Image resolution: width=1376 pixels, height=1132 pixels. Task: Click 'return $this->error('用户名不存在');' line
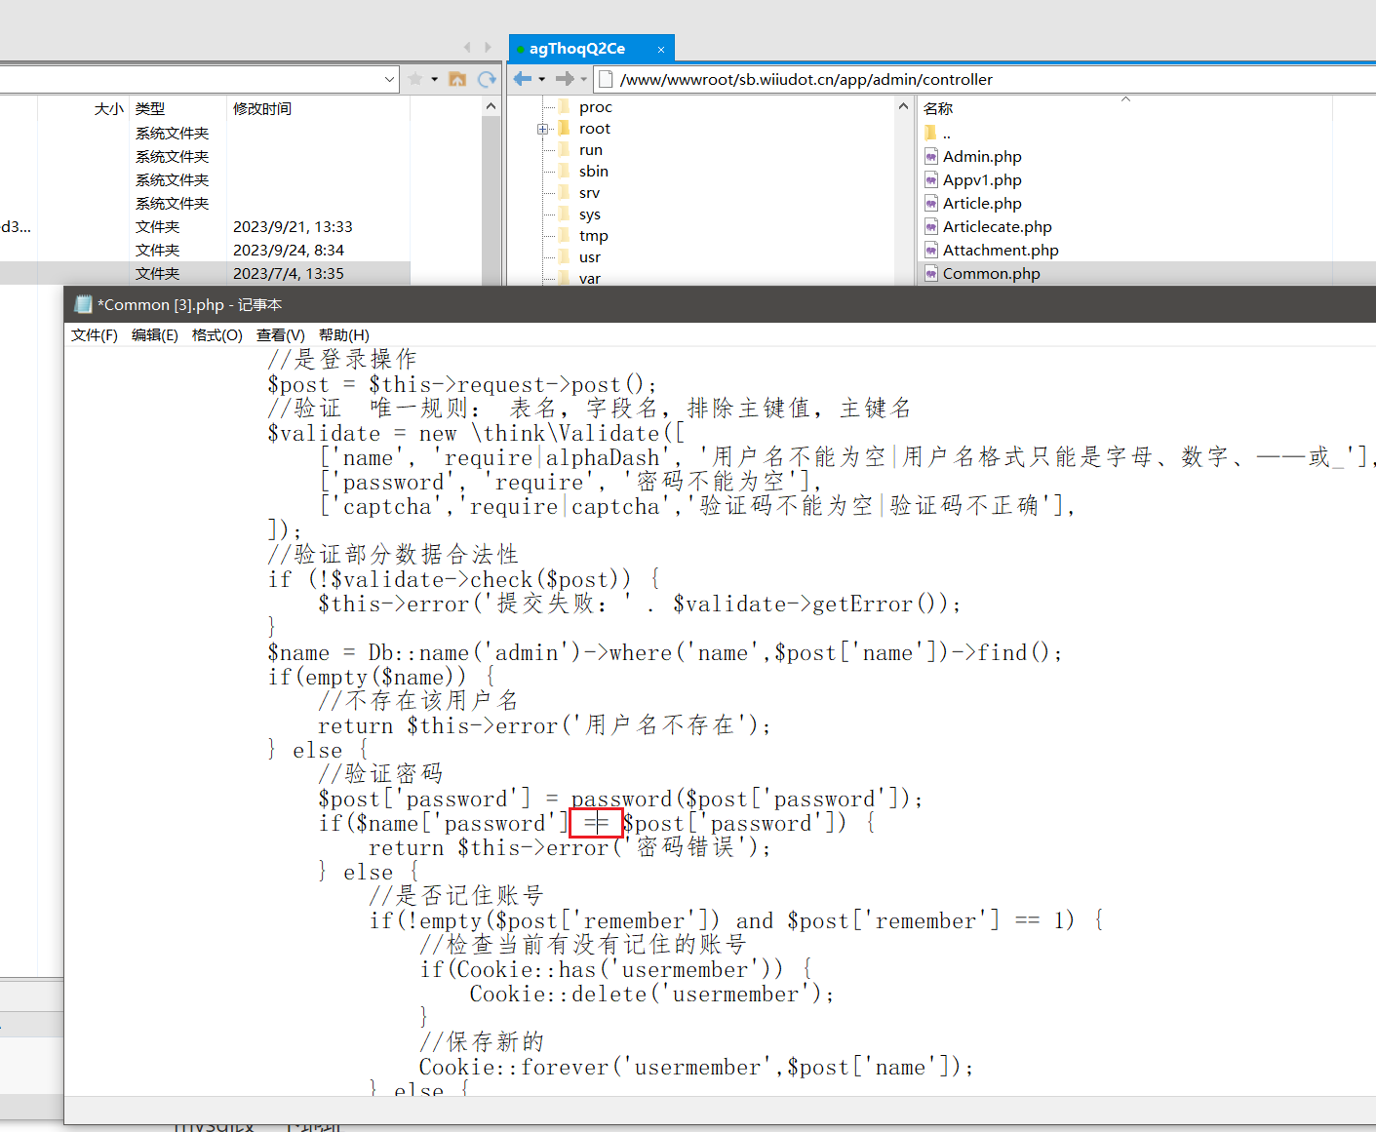point(544,726)
